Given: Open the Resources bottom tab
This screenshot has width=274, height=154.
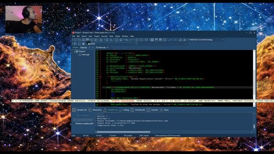Looking at the screenshot, I should click(95, 110).
